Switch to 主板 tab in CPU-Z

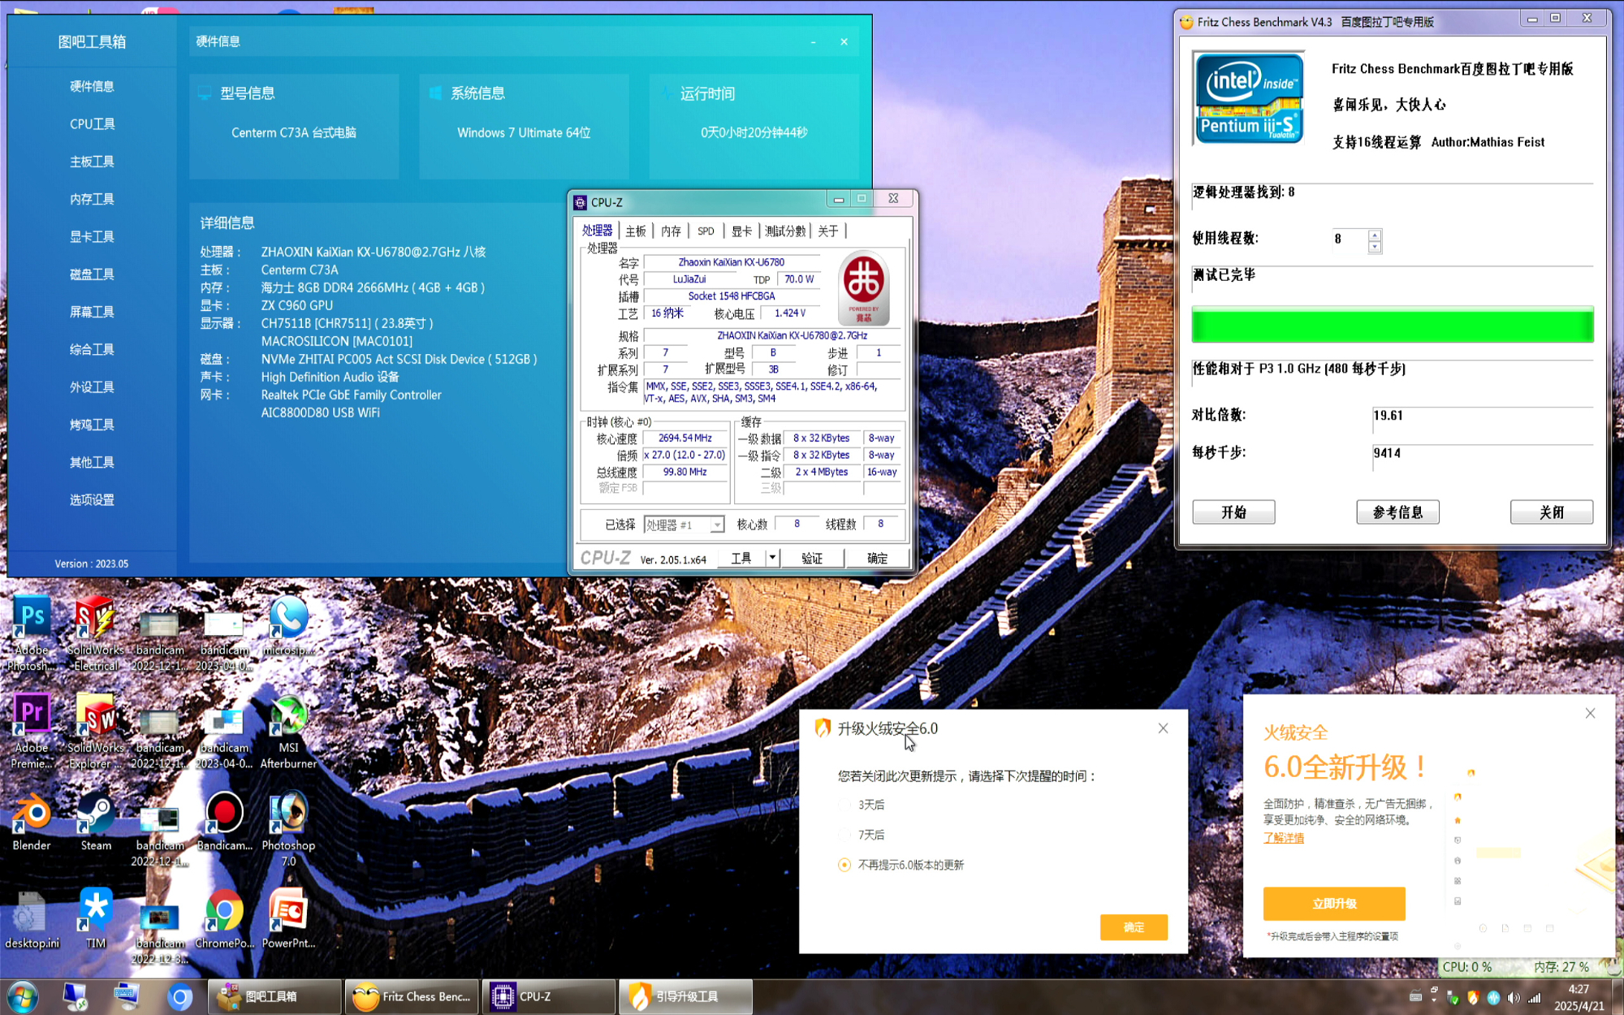point(635,231)
